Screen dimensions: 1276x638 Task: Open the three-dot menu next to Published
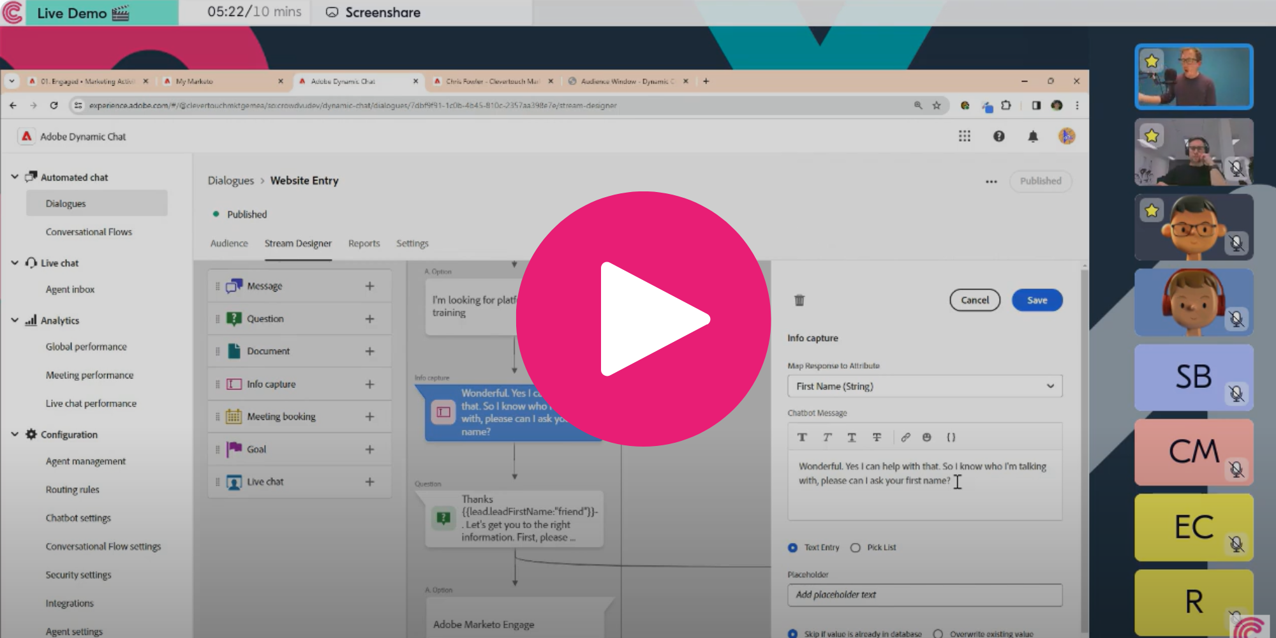coord(991,181)
